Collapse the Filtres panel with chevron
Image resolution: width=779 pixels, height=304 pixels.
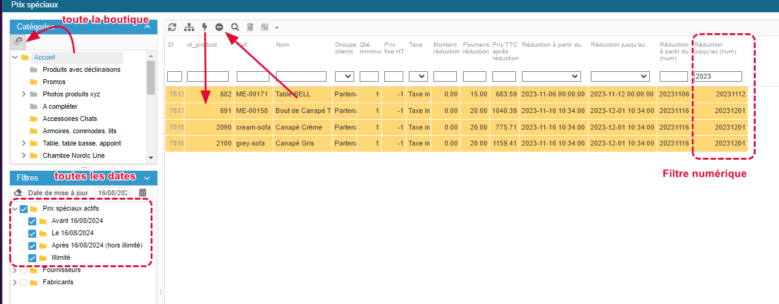147,178
